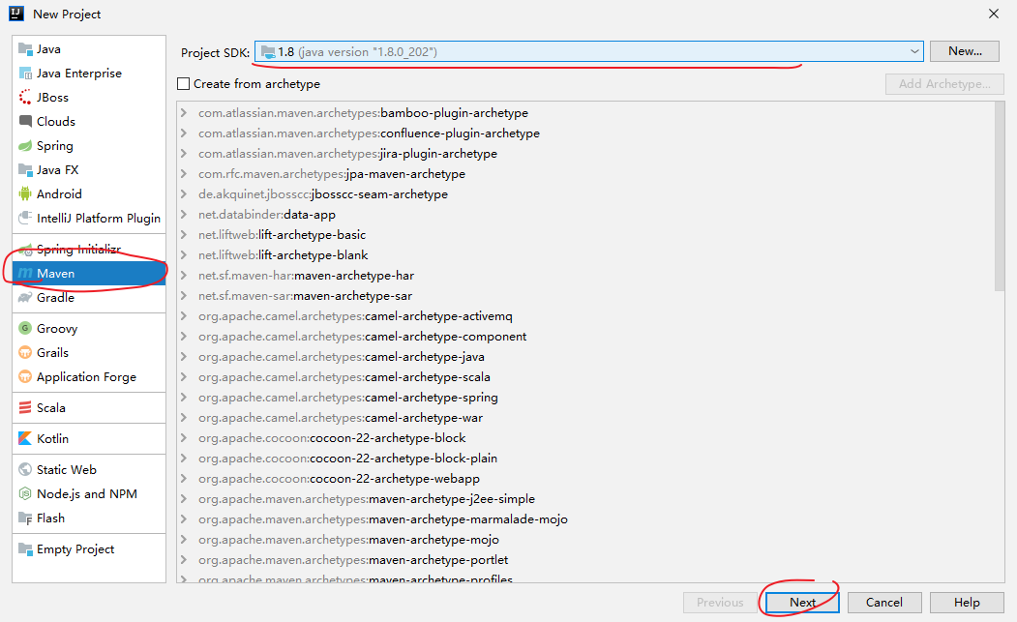
Task: Select cocoon-22-archetype-webapp row
Action: (x=585, y=479)
